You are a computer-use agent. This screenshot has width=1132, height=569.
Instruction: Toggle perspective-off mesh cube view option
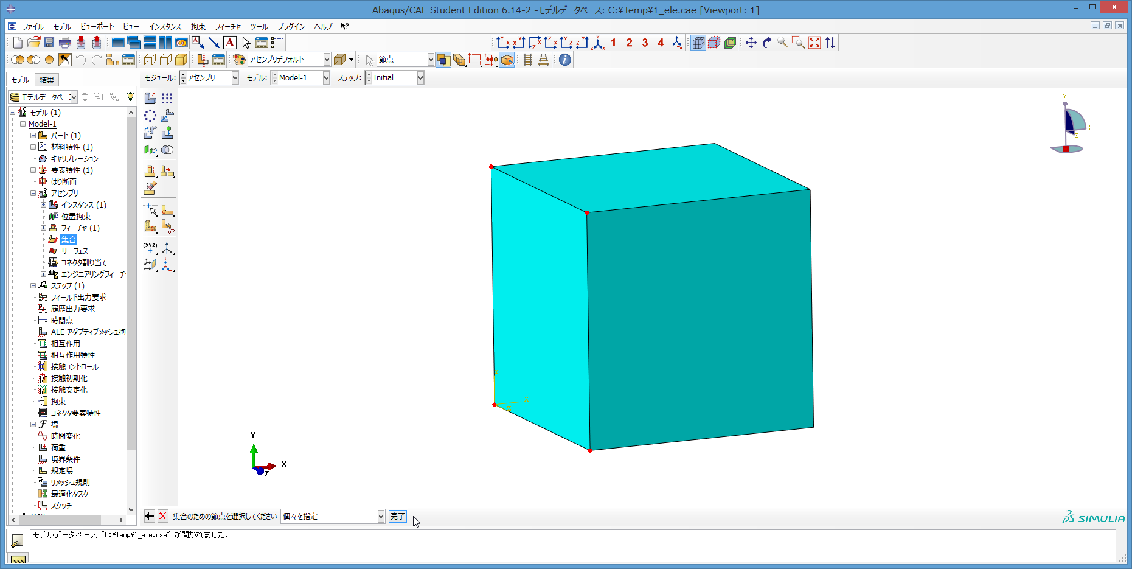coord(698,43)
